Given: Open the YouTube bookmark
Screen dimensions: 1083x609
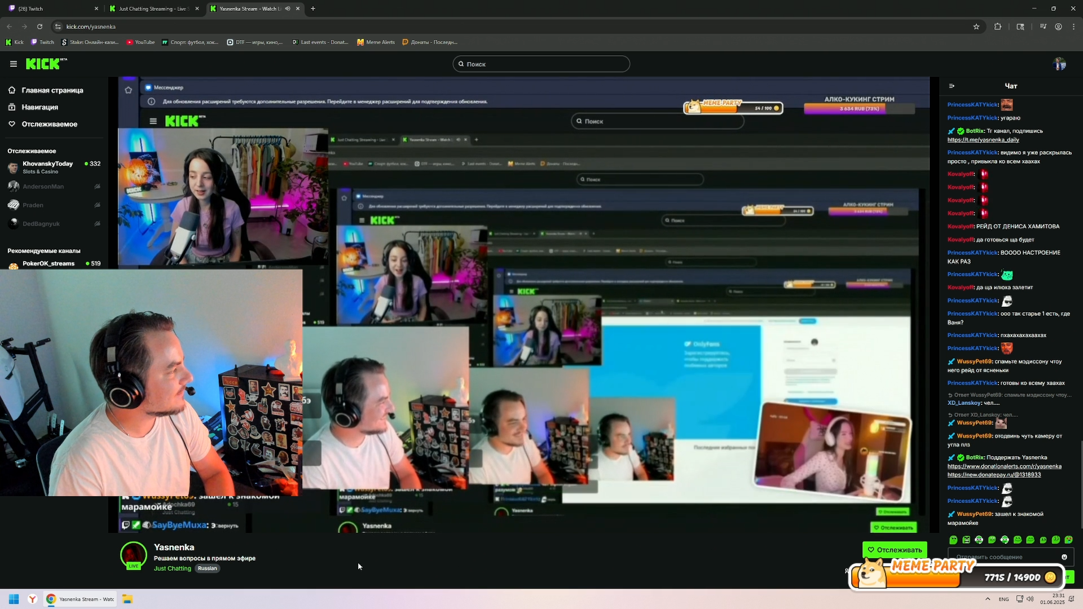Looking at the screenshot, I should click(x=140, y=42).
